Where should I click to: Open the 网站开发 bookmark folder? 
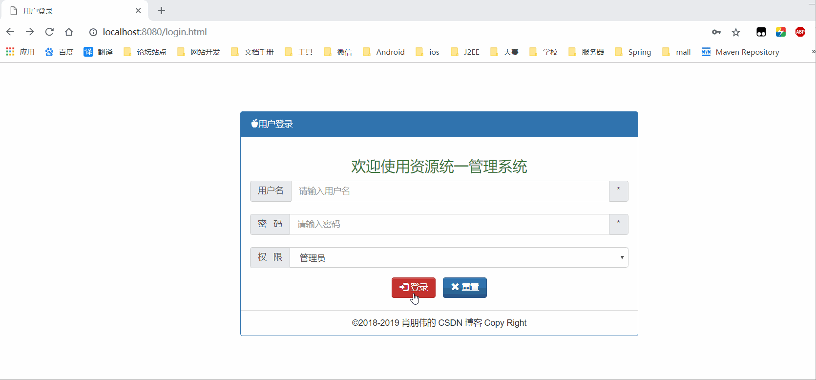tap(199, 52)
